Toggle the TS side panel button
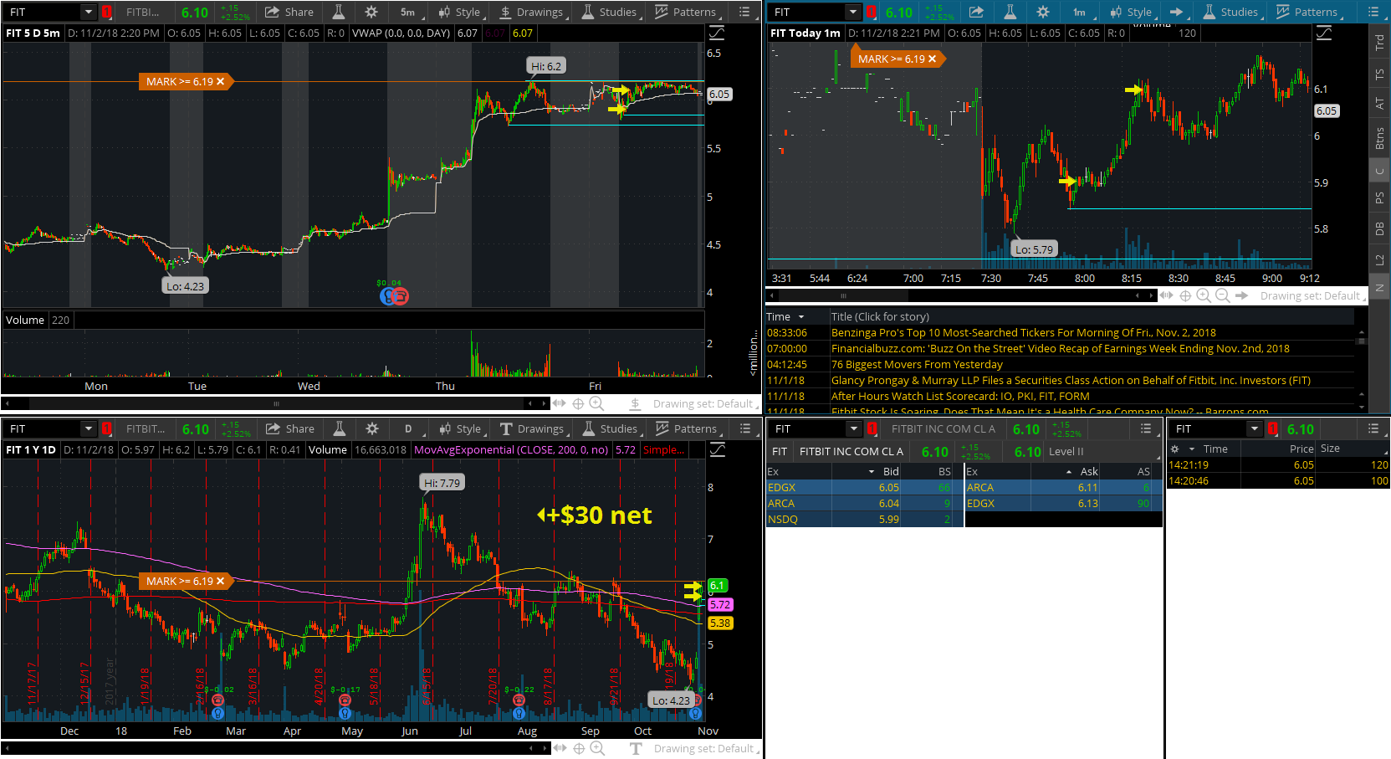The width and height of the screenshot is (1391, 759). pyautogui.click(x=1379, y=74)
